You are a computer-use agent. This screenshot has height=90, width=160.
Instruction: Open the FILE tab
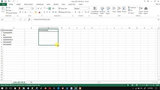pyautogui.click(x=3, y=4)
